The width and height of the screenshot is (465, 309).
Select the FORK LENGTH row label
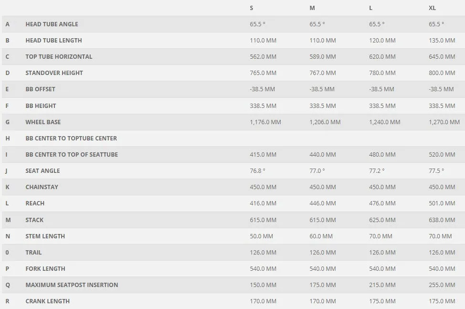point(45,269)
